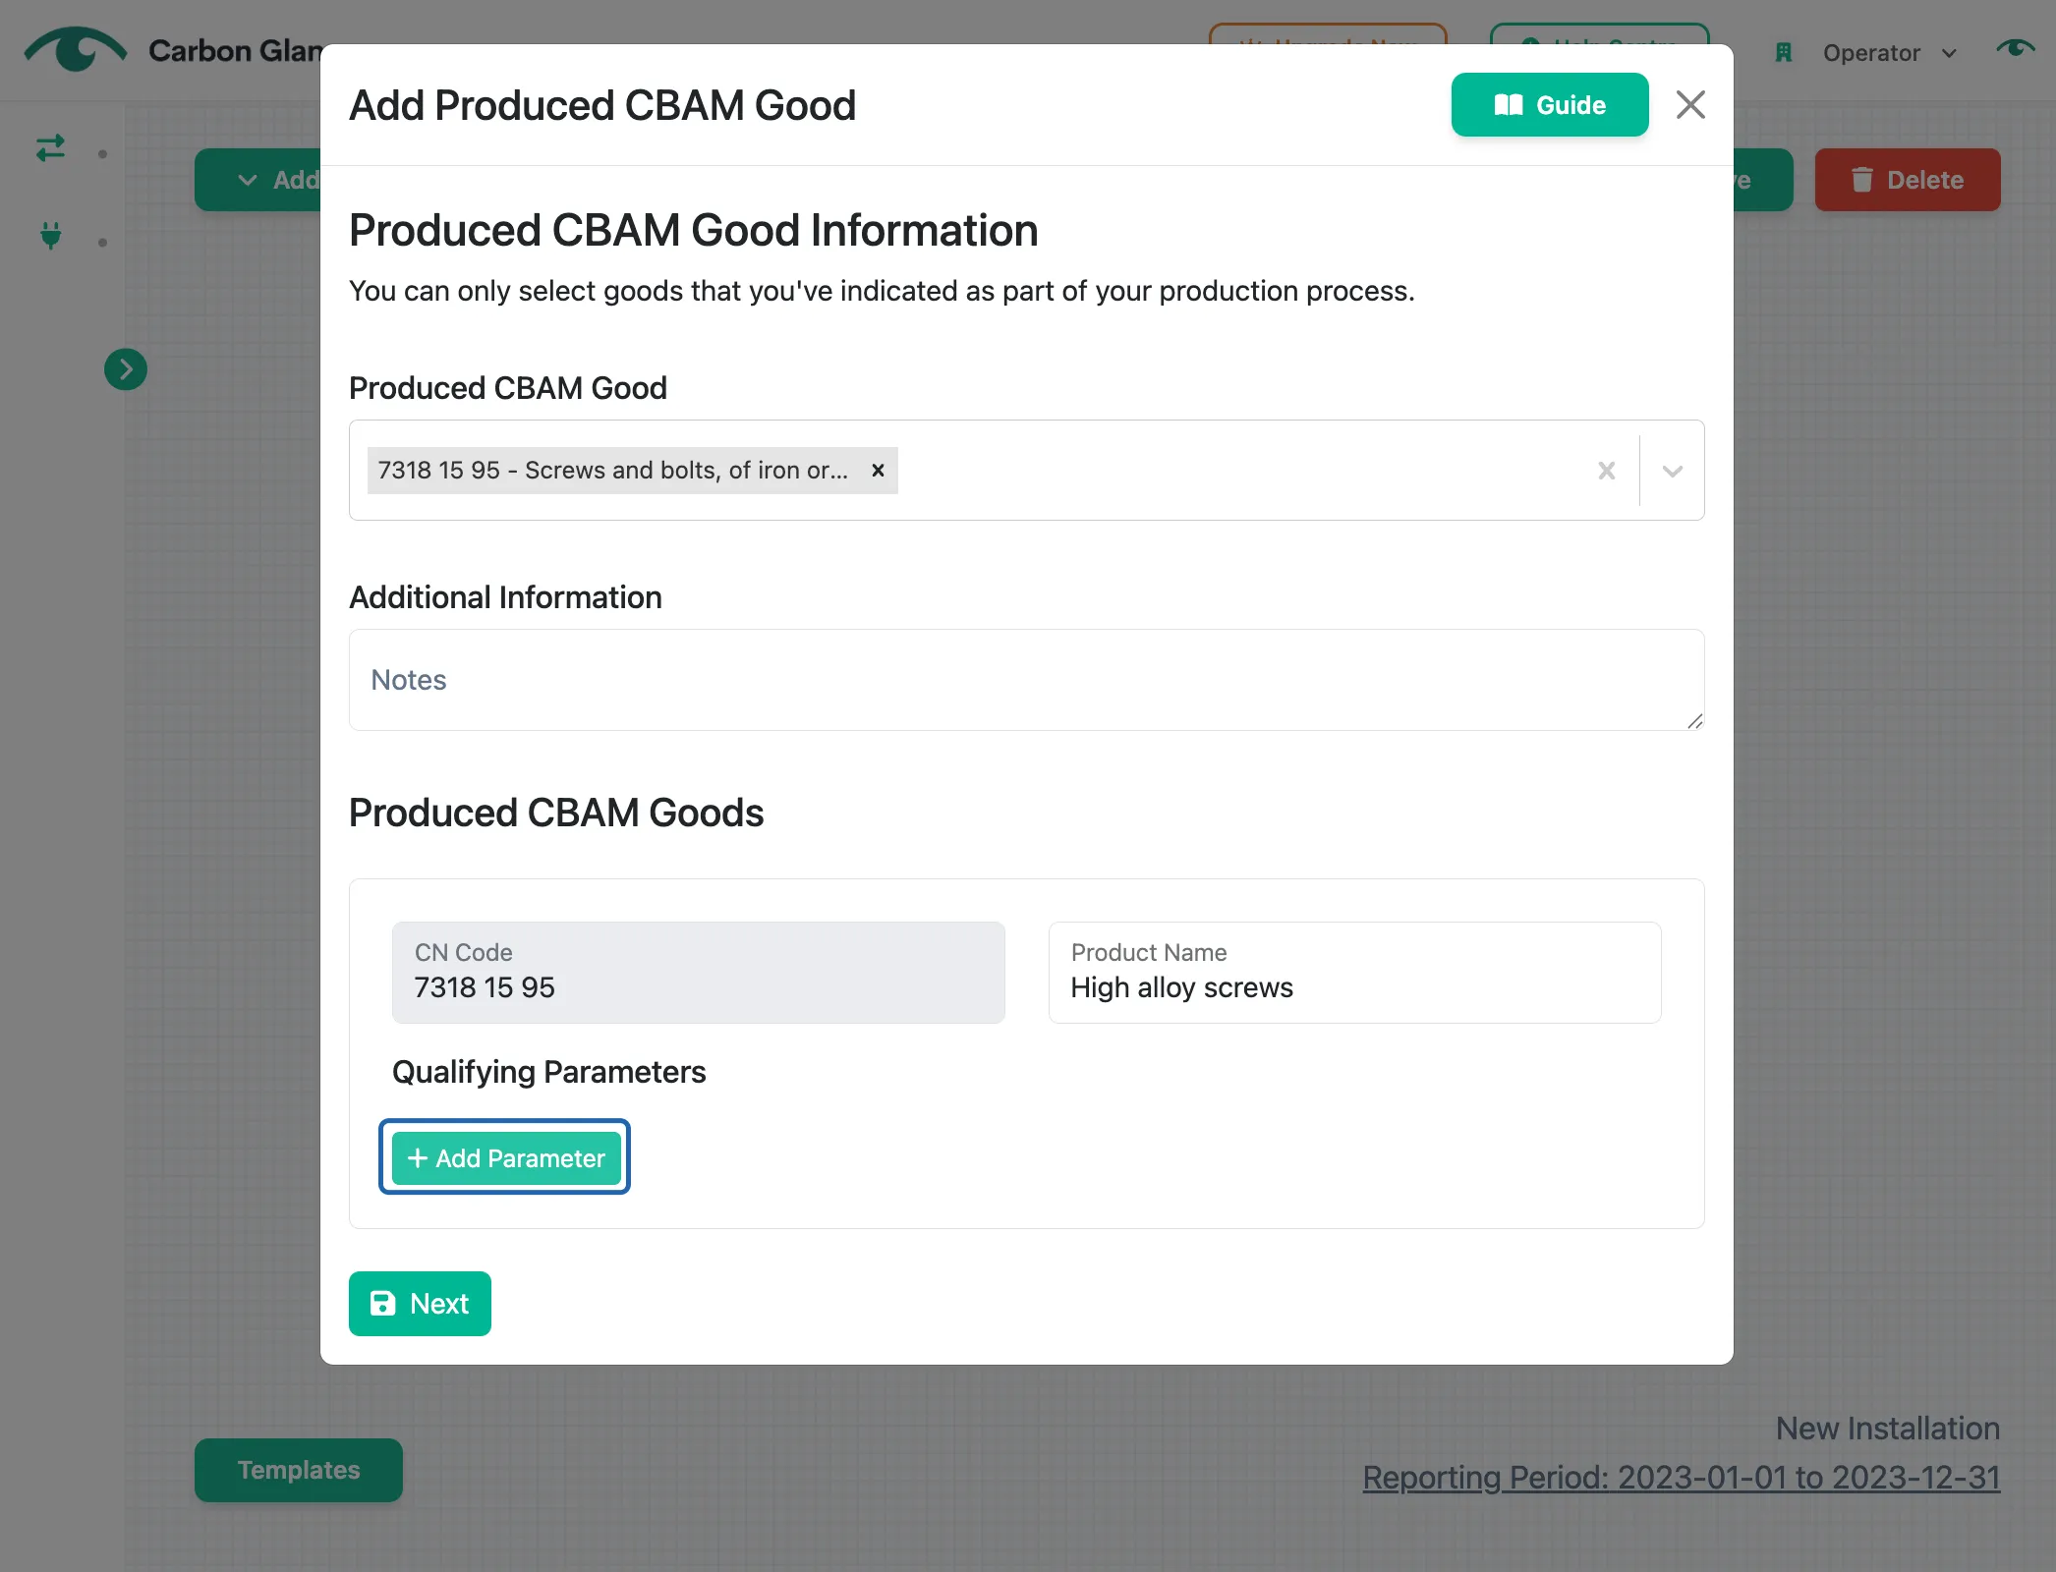
Task: Click the Next save button
Action: (x=420, y=1304)
